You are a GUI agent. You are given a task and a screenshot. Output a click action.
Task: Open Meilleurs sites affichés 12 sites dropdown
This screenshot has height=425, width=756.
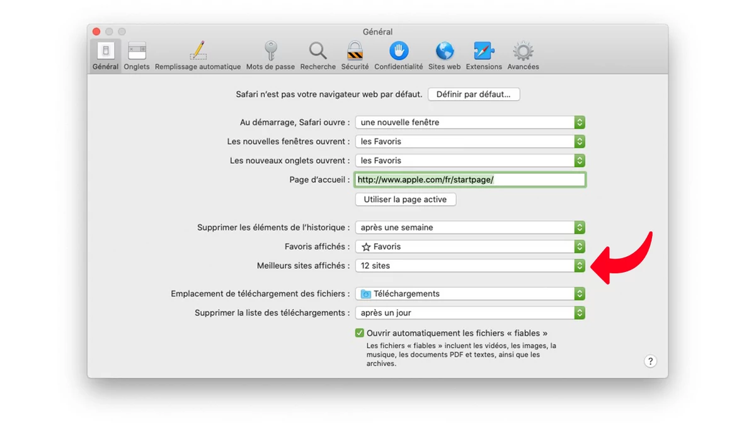point(470,266)
